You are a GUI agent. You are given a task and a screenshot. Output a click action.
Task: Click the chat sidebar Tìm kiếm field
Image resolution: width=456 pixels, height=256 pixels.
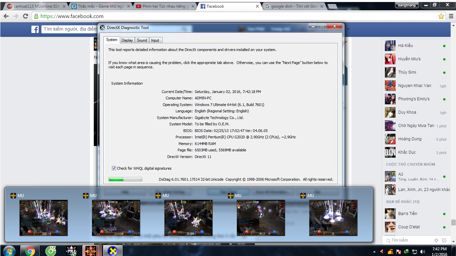tap(409, 240)
